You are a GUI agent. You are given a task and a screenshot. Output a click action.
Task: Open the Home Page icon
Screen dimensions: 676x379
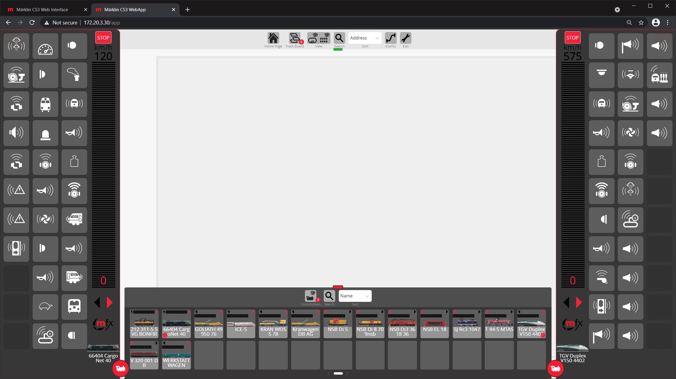point(273,38)
